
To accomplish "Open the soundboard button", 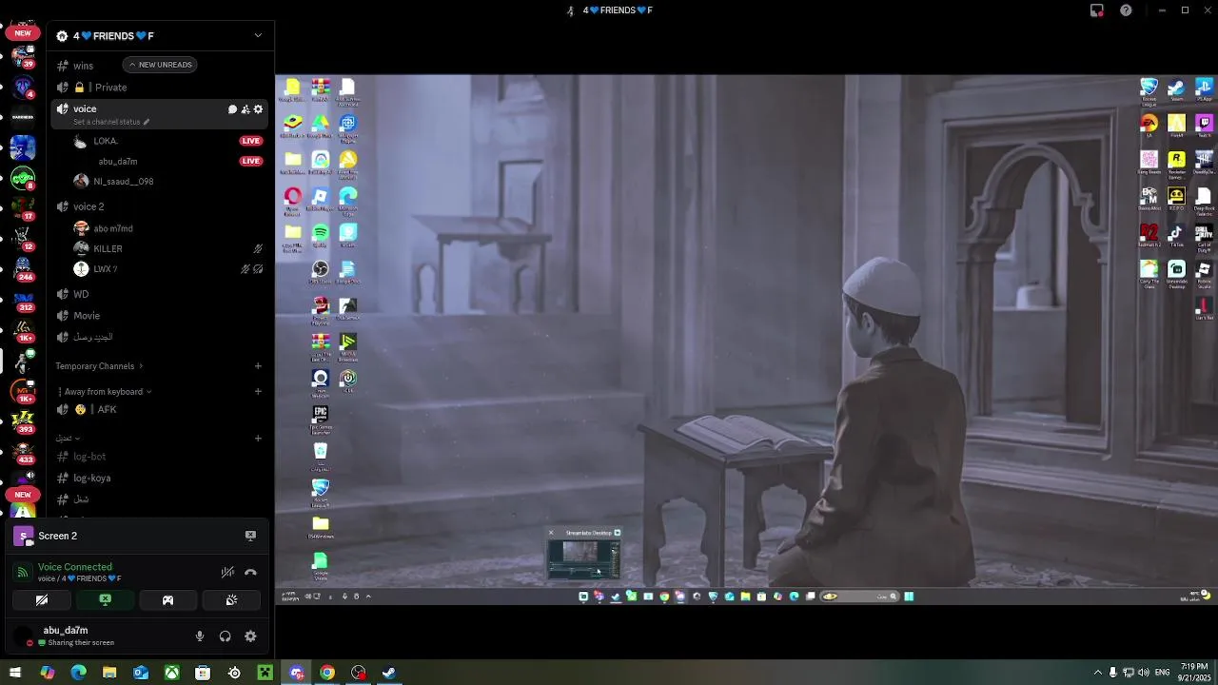I will tap(231, 600).
